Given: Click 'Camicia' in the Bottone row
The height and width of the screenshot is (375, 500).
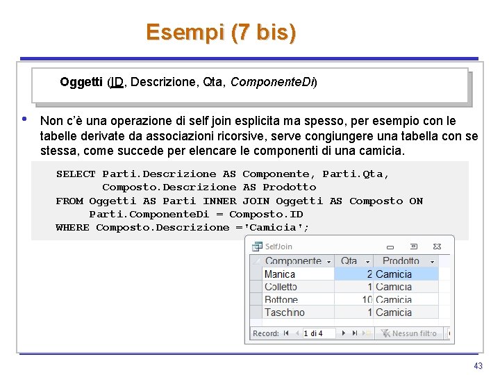Looking at the screenshot, I should [406, 299].
